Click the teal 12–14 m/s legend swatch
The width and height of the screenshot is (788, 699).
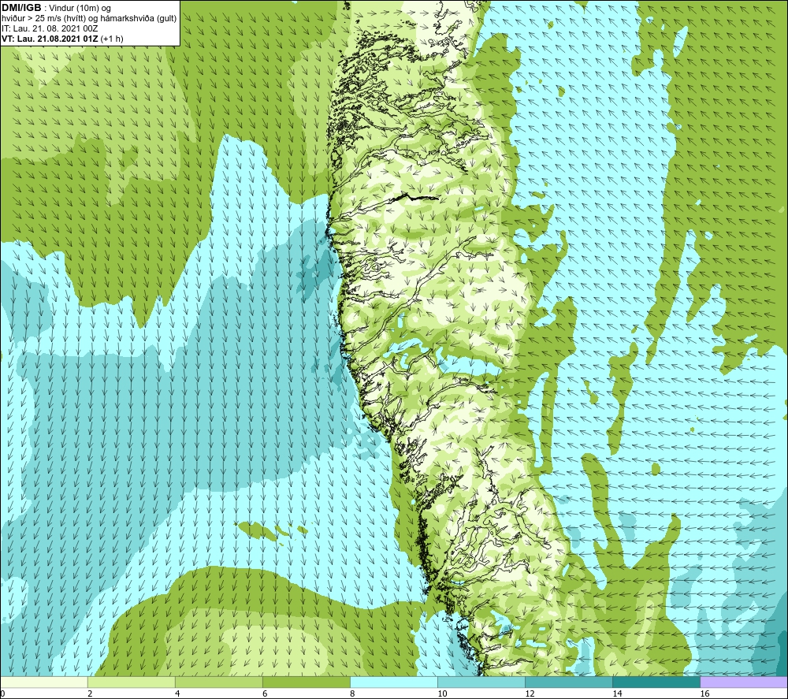coord(569,682)
